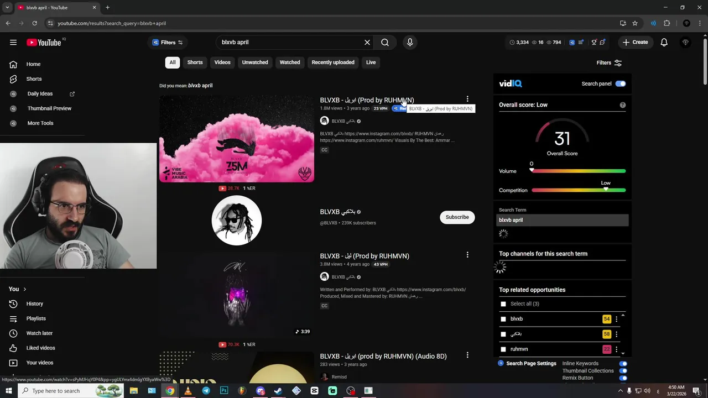
Task: Open the YouTube hamburger guide menu
Action: [x=13, y=42]
